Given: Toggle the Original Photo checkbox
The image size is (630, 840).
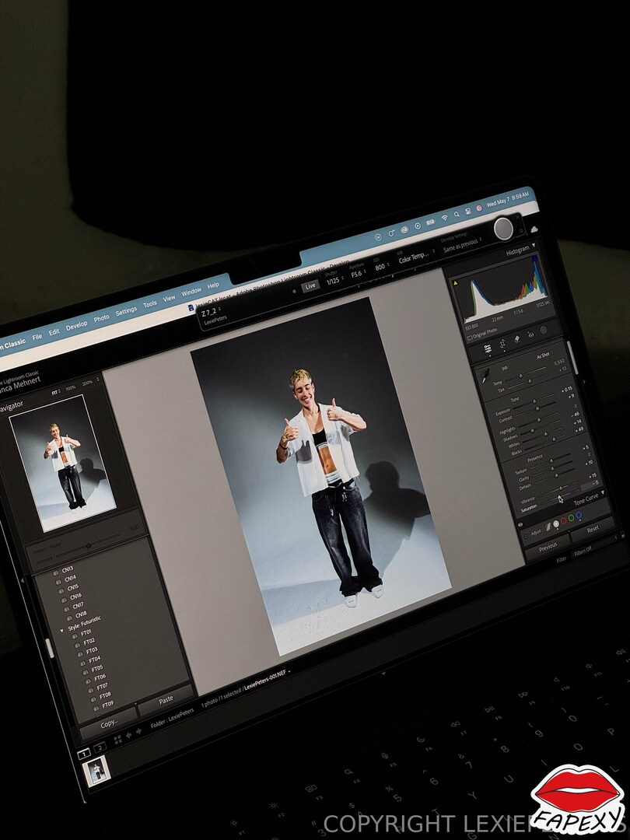Looking at the screenshot, I should 470,338.
